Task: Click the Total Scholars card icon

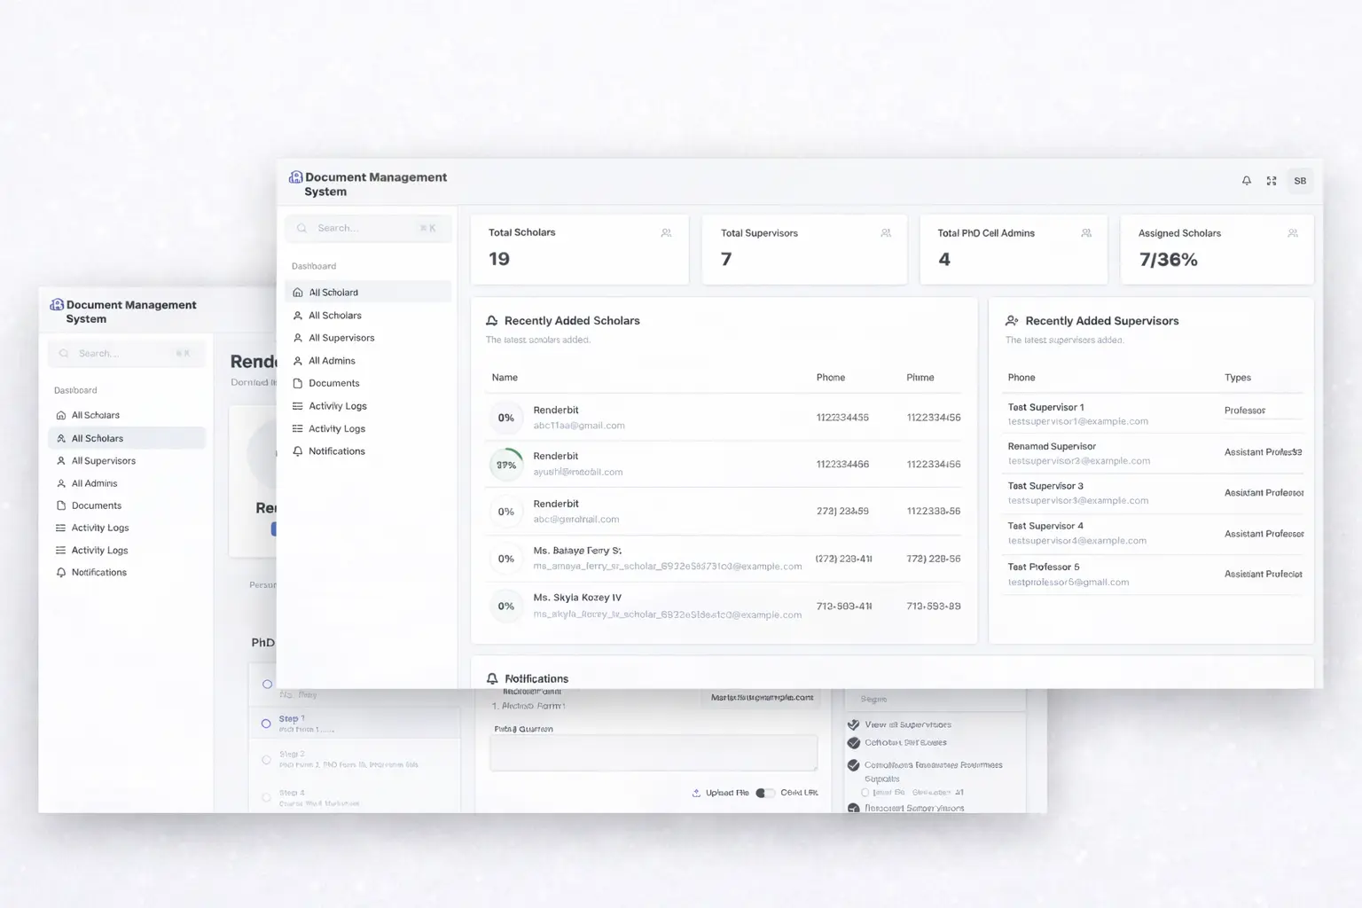Action: click(x=666, y=233)
